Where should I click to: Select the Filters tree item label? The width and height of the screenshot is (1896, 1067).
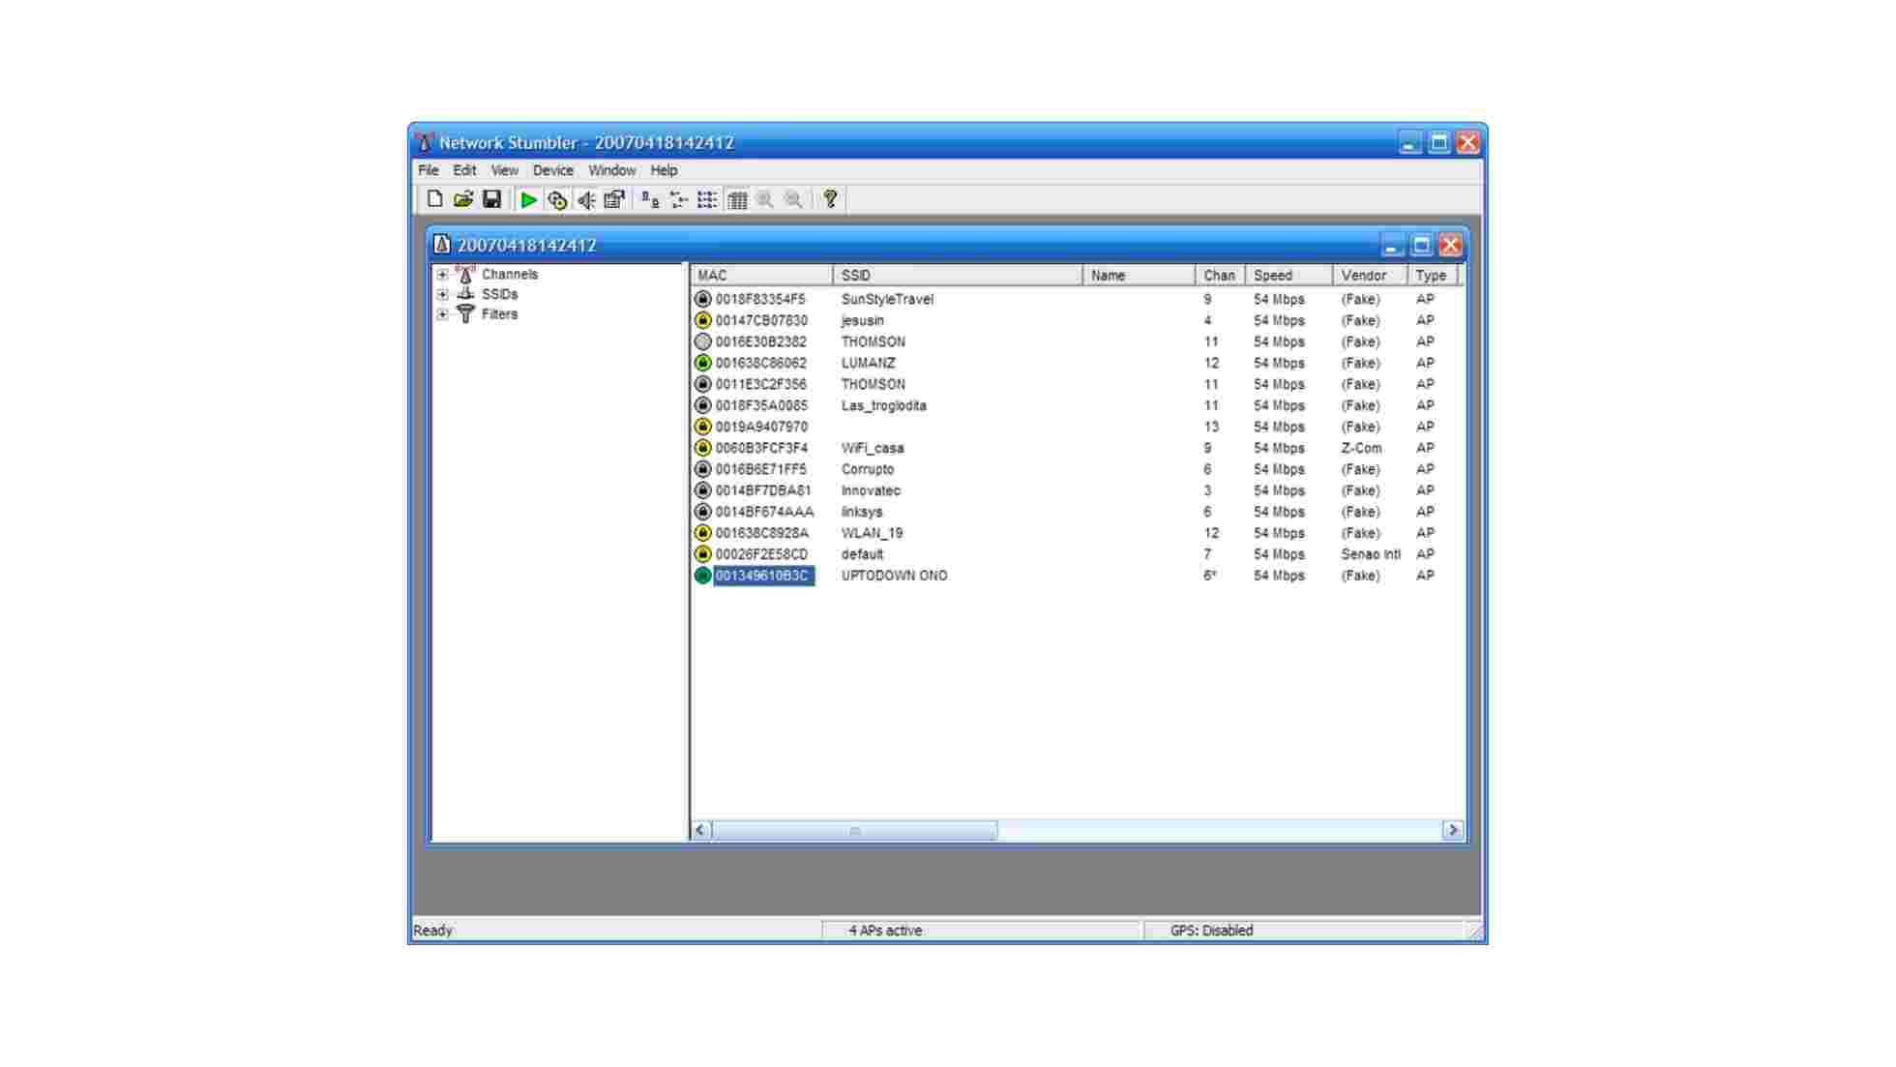tap(500, 314)
